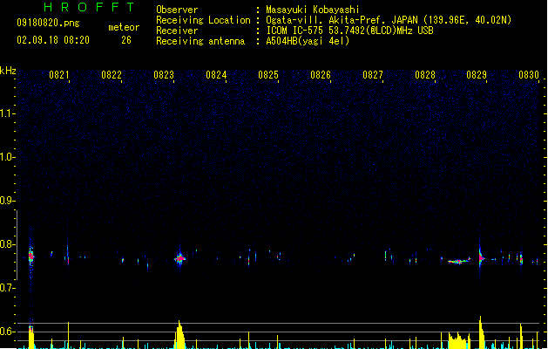Image resolution: width=548 pixels, height=349 pixels.
Task: Click the yellow amplitude peak below the 0823 echo
Action: [179, 335]
